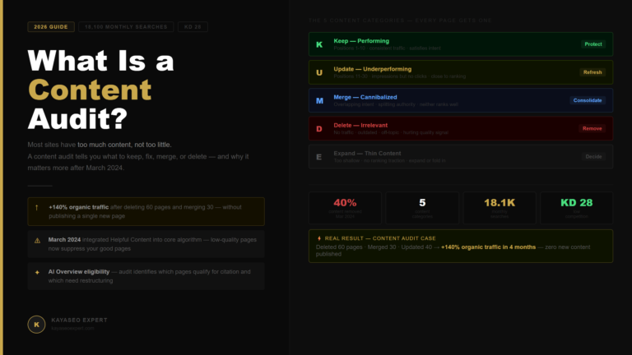Viewport: 632px width, 355px height.
Task: Click the green KD 28 stat card
Action: 576,208
